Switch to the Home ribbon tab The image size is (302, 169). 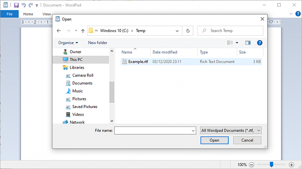[28, 14]
